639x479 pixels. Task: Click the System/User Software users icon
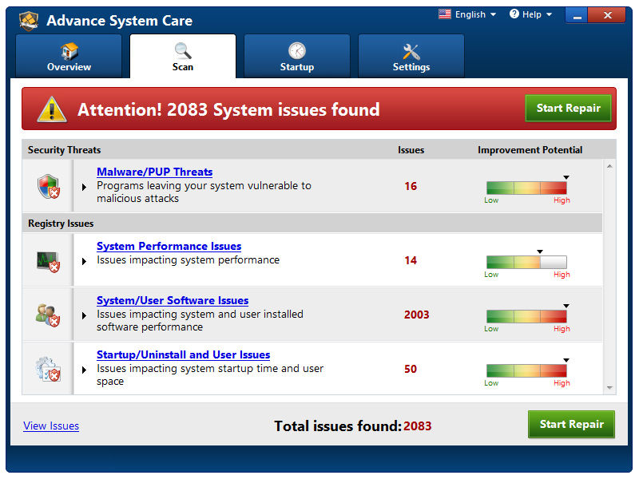[x=48, y=315]
